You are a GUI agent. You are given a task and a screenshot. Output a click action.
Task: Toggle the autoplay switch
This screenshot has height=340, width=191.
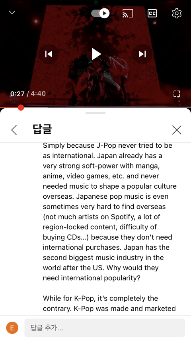click(x=100, y=13)
